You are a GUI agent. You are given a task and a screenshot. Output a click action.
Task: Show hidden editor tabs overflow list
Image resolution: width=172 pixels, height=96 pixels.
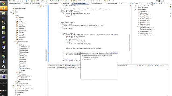click(121, 3)
